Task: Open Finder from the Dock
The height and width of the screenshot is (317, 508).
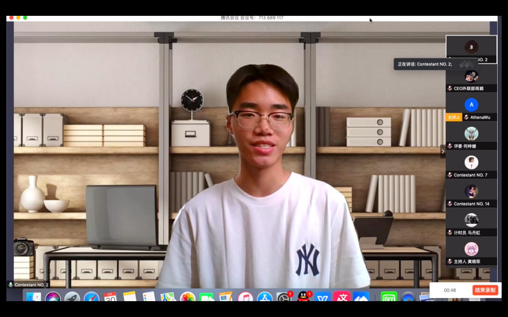Action: pos(34,297)
